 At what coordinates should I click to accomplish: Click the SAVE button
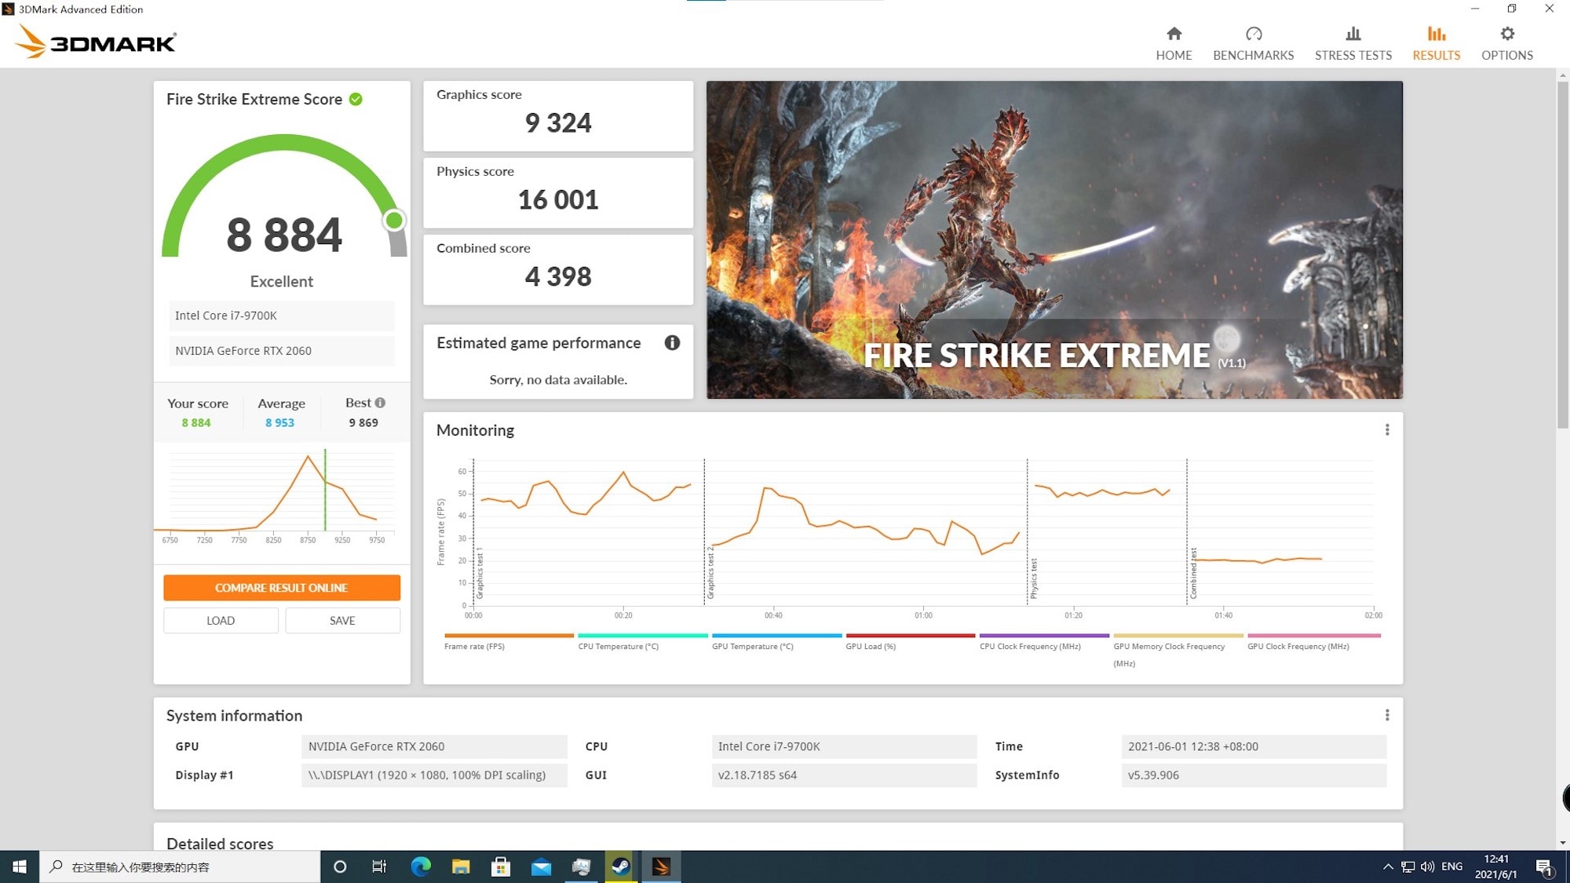342,620
